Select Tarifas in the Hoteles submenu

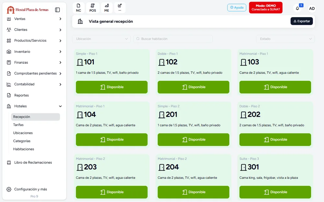[18, 125]
